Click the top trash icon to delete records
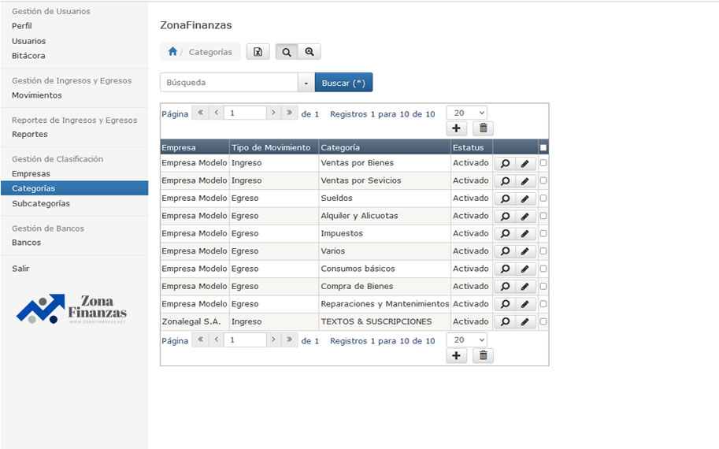The width and height of the screenshot is (719, 449). click(484, 128)
